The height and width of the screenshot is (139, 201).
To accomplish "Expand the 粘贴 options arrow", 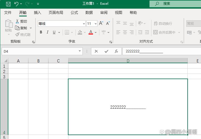I will coord(9,34).
